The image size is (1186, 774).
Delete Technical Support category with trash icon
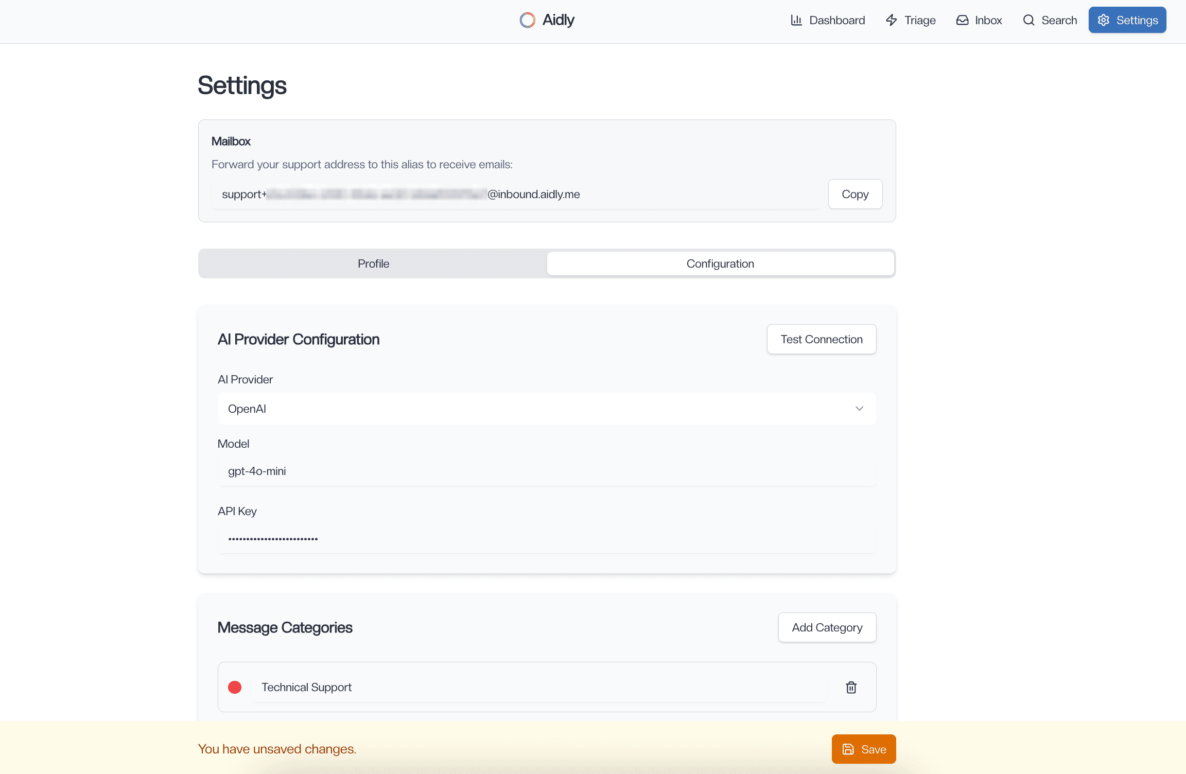[851, 688]
